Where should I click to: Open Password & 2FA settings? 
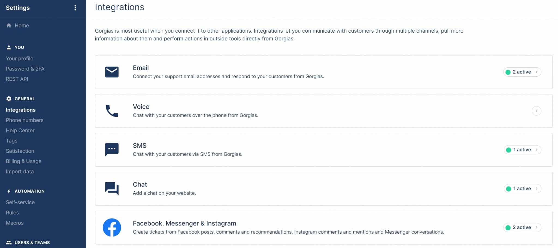(x=25, y=69)
